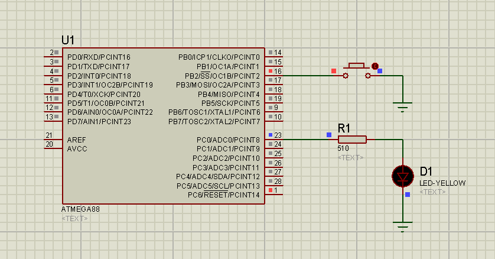Select the ATMEGA88 chip body U1
Screen dimensions: 495x259
164,126
